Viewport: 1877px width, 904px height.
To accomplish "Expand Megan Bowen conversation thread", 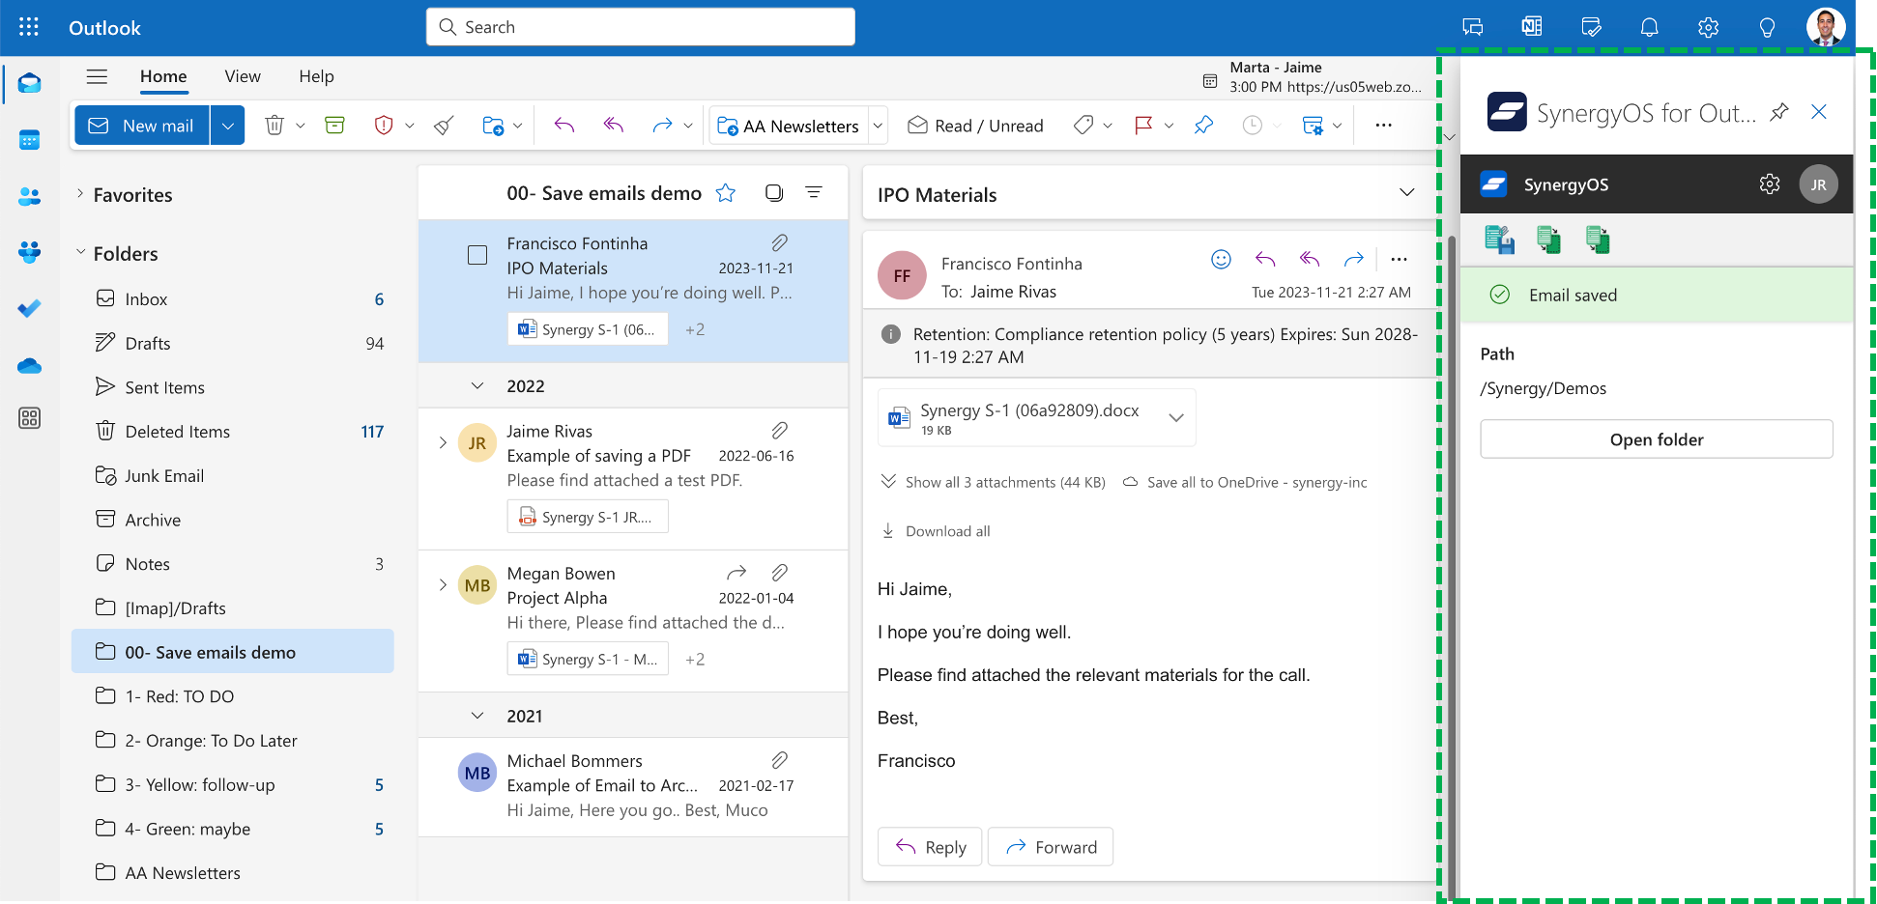I will tap(443, 585).
